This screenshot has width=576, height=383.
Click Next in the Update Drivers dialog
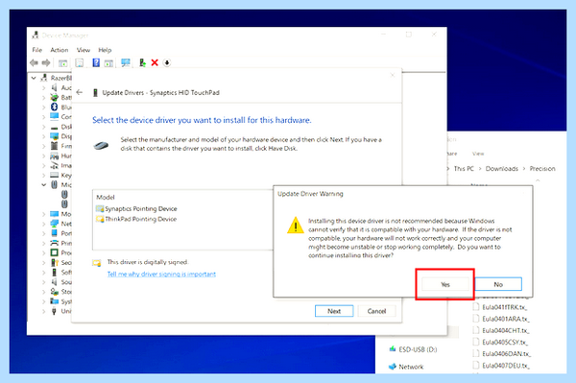334,311
